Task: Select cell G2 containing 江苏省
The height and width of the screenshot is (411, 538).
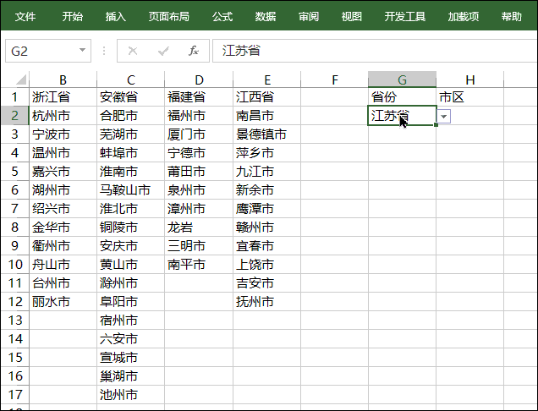Action: tap(402, 116)
